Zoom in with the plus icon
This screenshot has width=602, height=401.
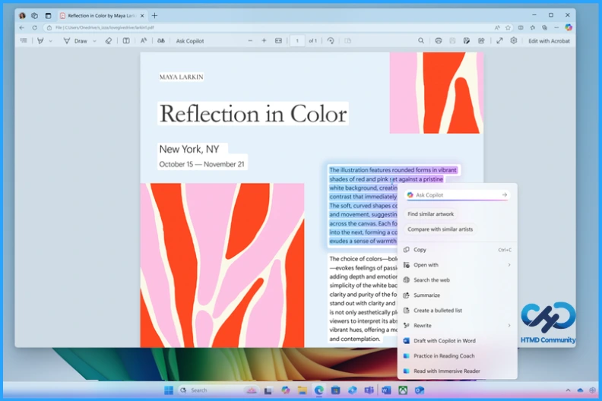click(264, 41)
